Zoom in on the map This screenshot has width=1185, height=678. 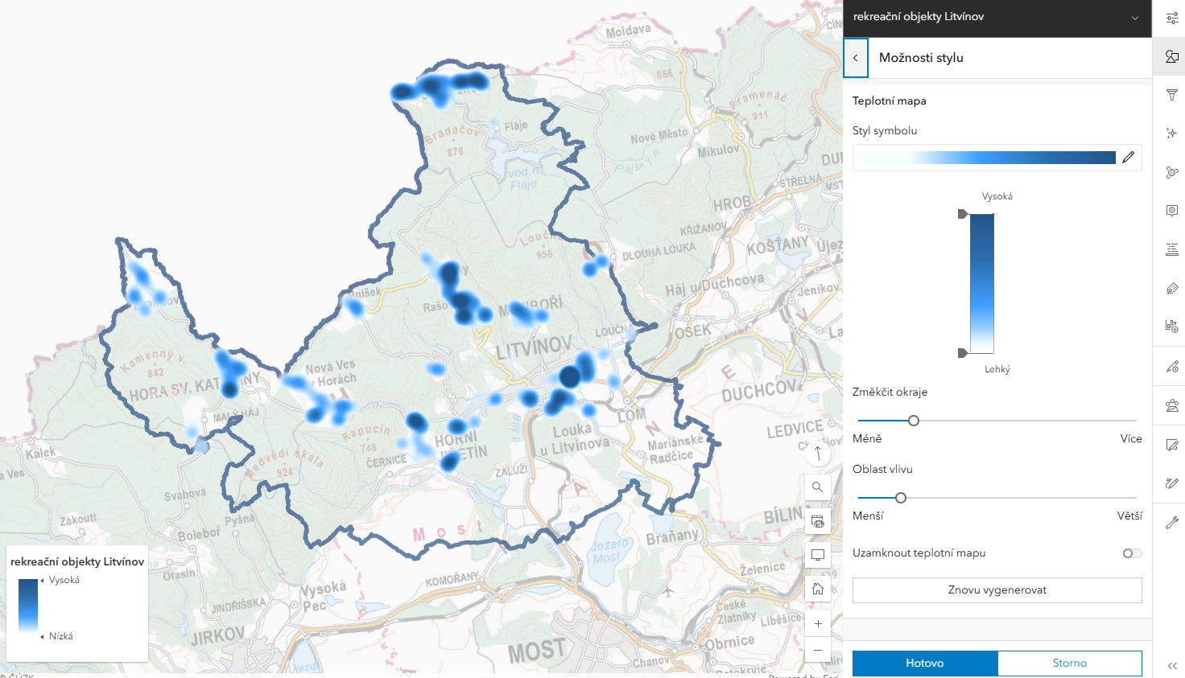pyautogui.click(x=818, y=623)
